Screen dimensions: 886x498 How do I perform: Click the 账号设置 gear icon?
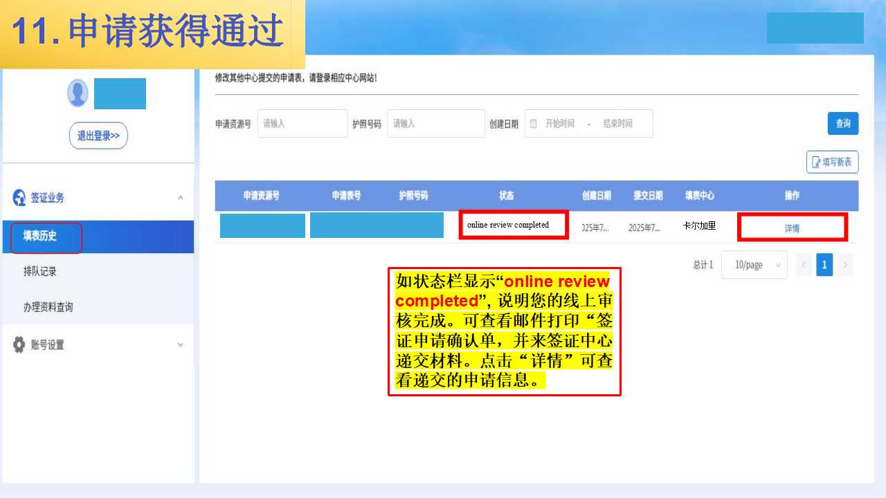[x=19, y=344]
